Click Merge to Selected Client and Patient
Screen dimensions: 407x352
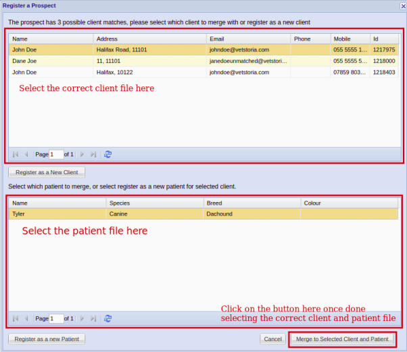pos(342,339)
